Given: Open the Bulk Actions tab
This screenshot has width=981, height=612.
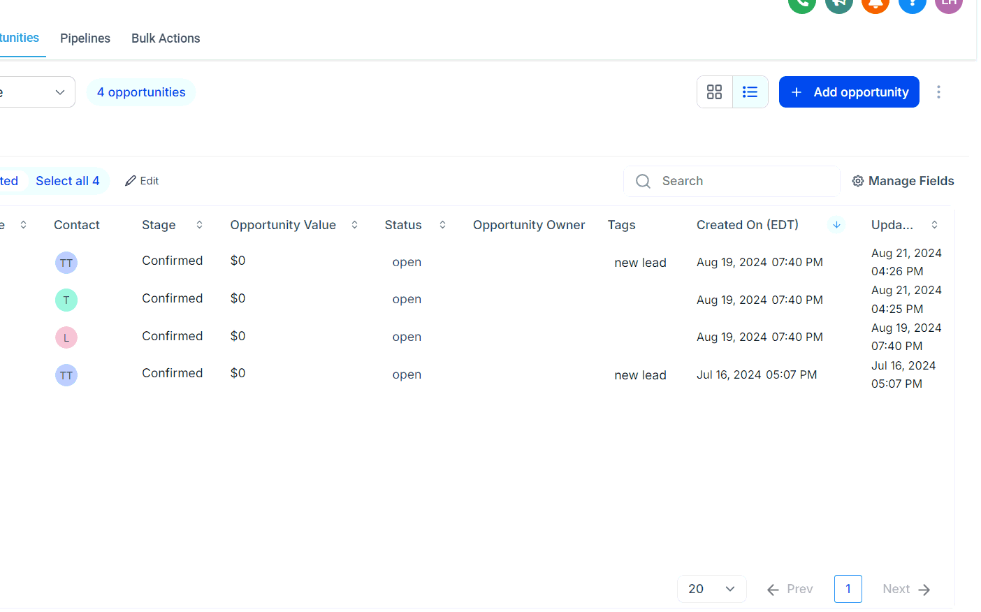Looking at the screenshot, I should (166, 38).
